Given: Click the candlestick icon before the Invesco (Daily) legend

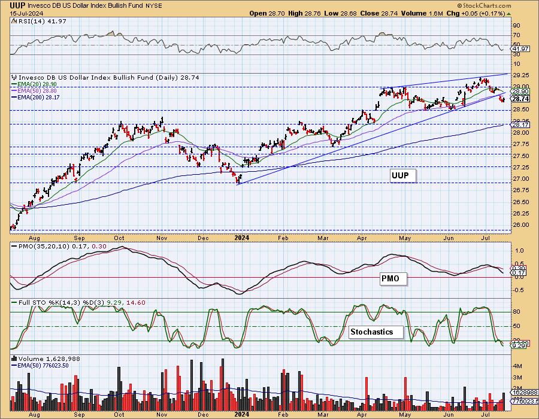Looking at the screenshot, I should coord(14,78).
